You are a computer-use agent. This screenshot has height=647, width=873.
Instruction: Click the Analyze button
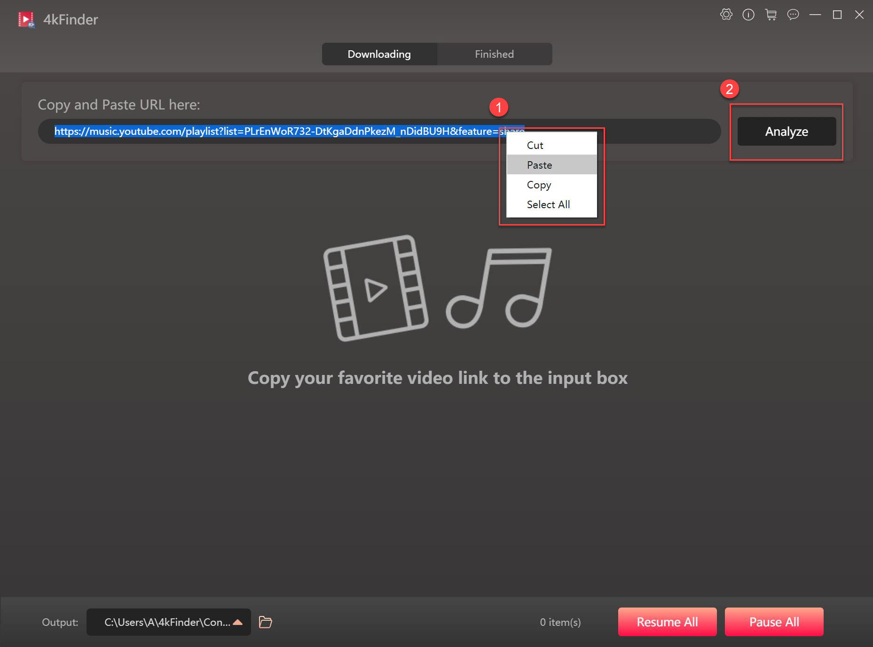pyautogui.click(x=786, y=132)
